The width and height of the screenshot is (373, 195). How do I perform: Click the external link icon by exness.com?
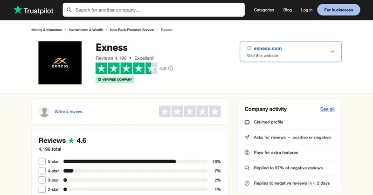point(249,48)
